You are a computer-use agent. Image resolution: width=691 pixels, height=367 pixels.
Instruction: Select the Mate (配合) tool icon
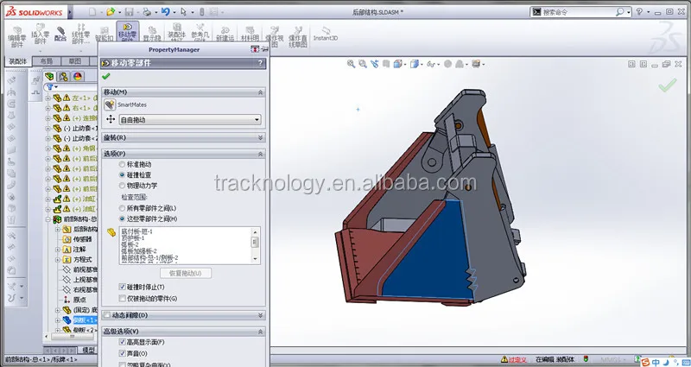[x=60, y=35]
